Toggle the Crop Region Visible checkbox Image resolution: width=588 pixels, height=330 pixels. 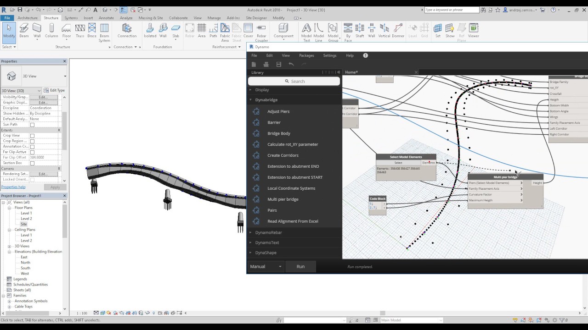(x=32, y=141)
